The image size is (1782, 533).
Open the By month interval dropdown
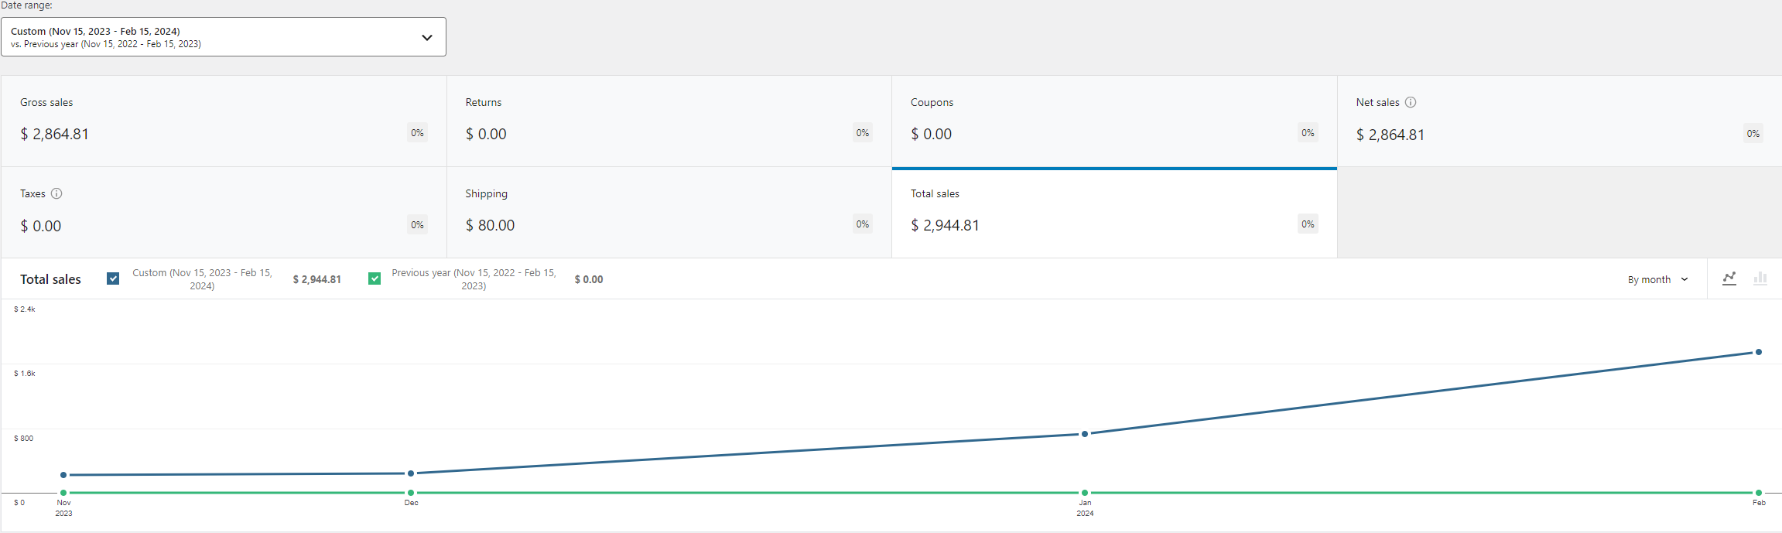1657,279
